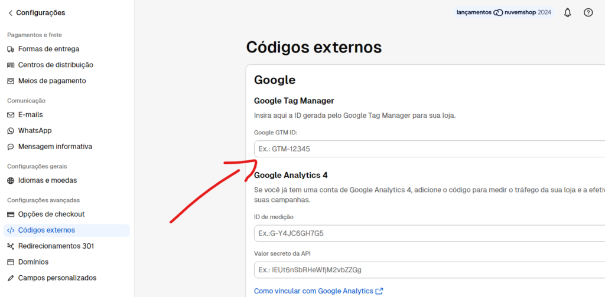Click the Configurações avançadas section label
605x297 pixels.
43,200
